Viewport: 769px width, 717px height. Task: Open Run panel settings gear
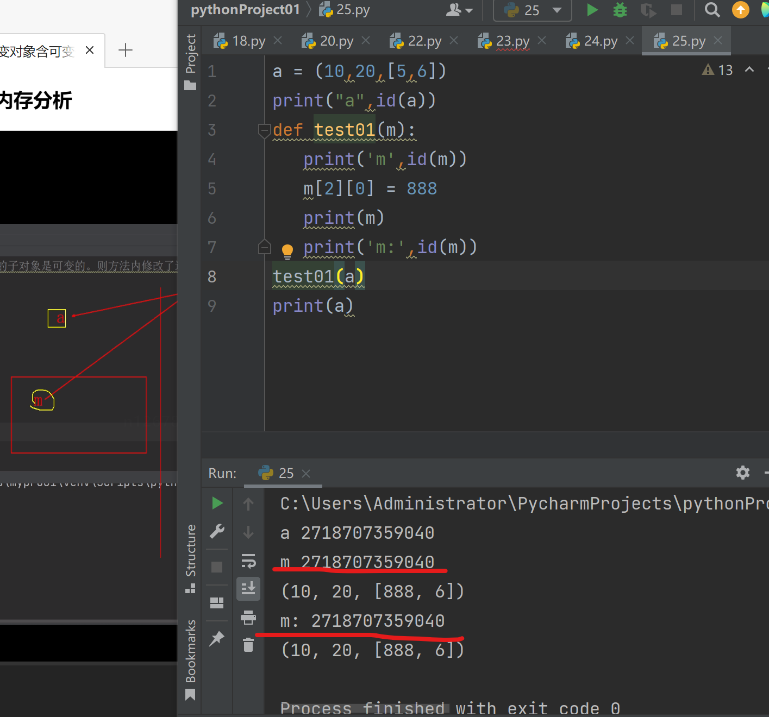coord(743,473)
